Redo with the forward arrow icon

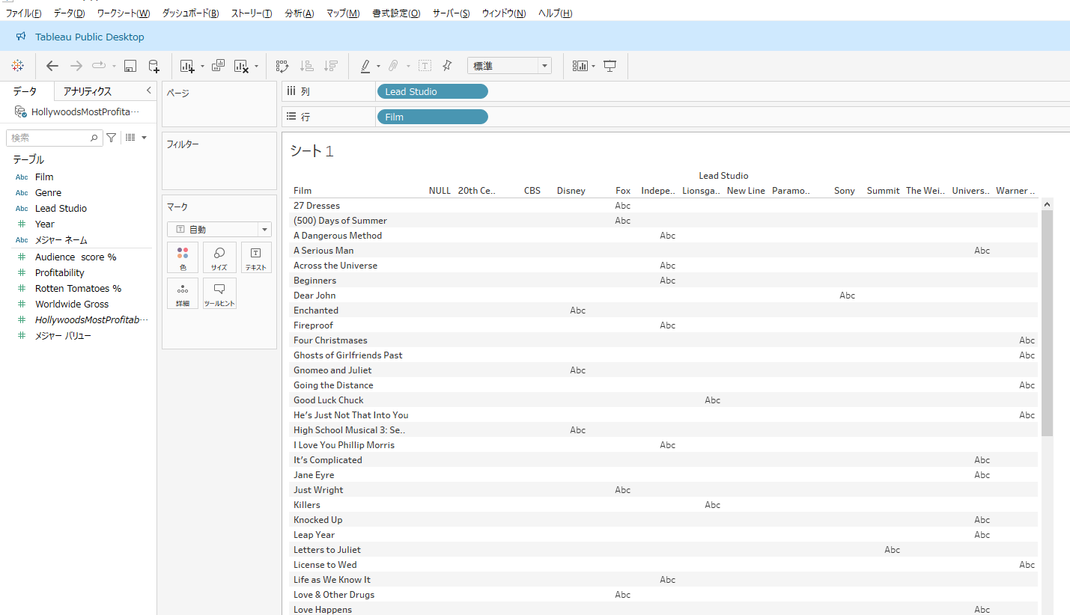(x=76, y=66)
